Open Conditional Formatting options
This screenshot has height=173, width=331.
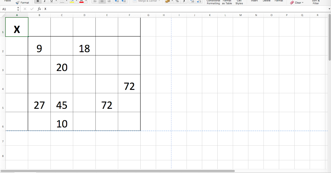[213, 2]
